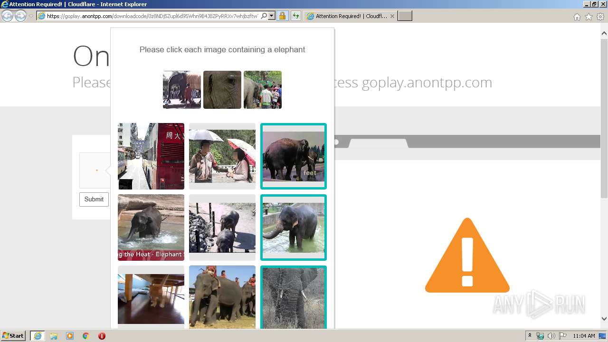Viewport: 608px width, 342px height.
Task: Click the Action Center flag icon
Action: [x=563, y=336]
